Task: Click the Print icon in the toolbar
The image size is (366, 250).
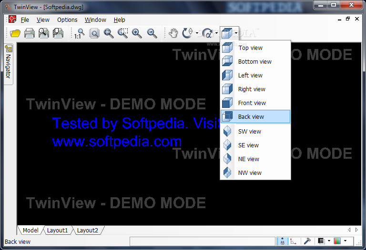Action: click(x=30, y=33)
